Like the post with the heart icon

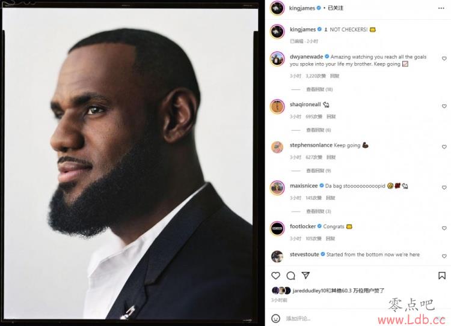coord(275,276)
